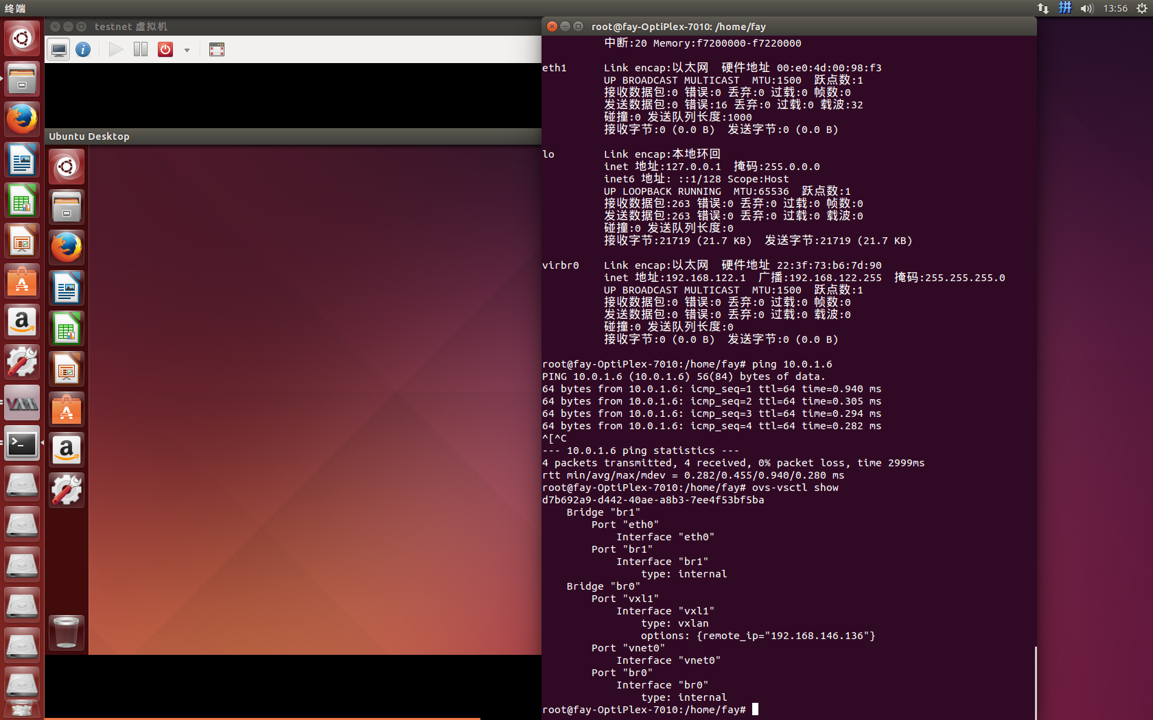Select Virtual Machine Manager launcher icon
This screenshot has height=720, width=1153.
(x=22, y=403)
